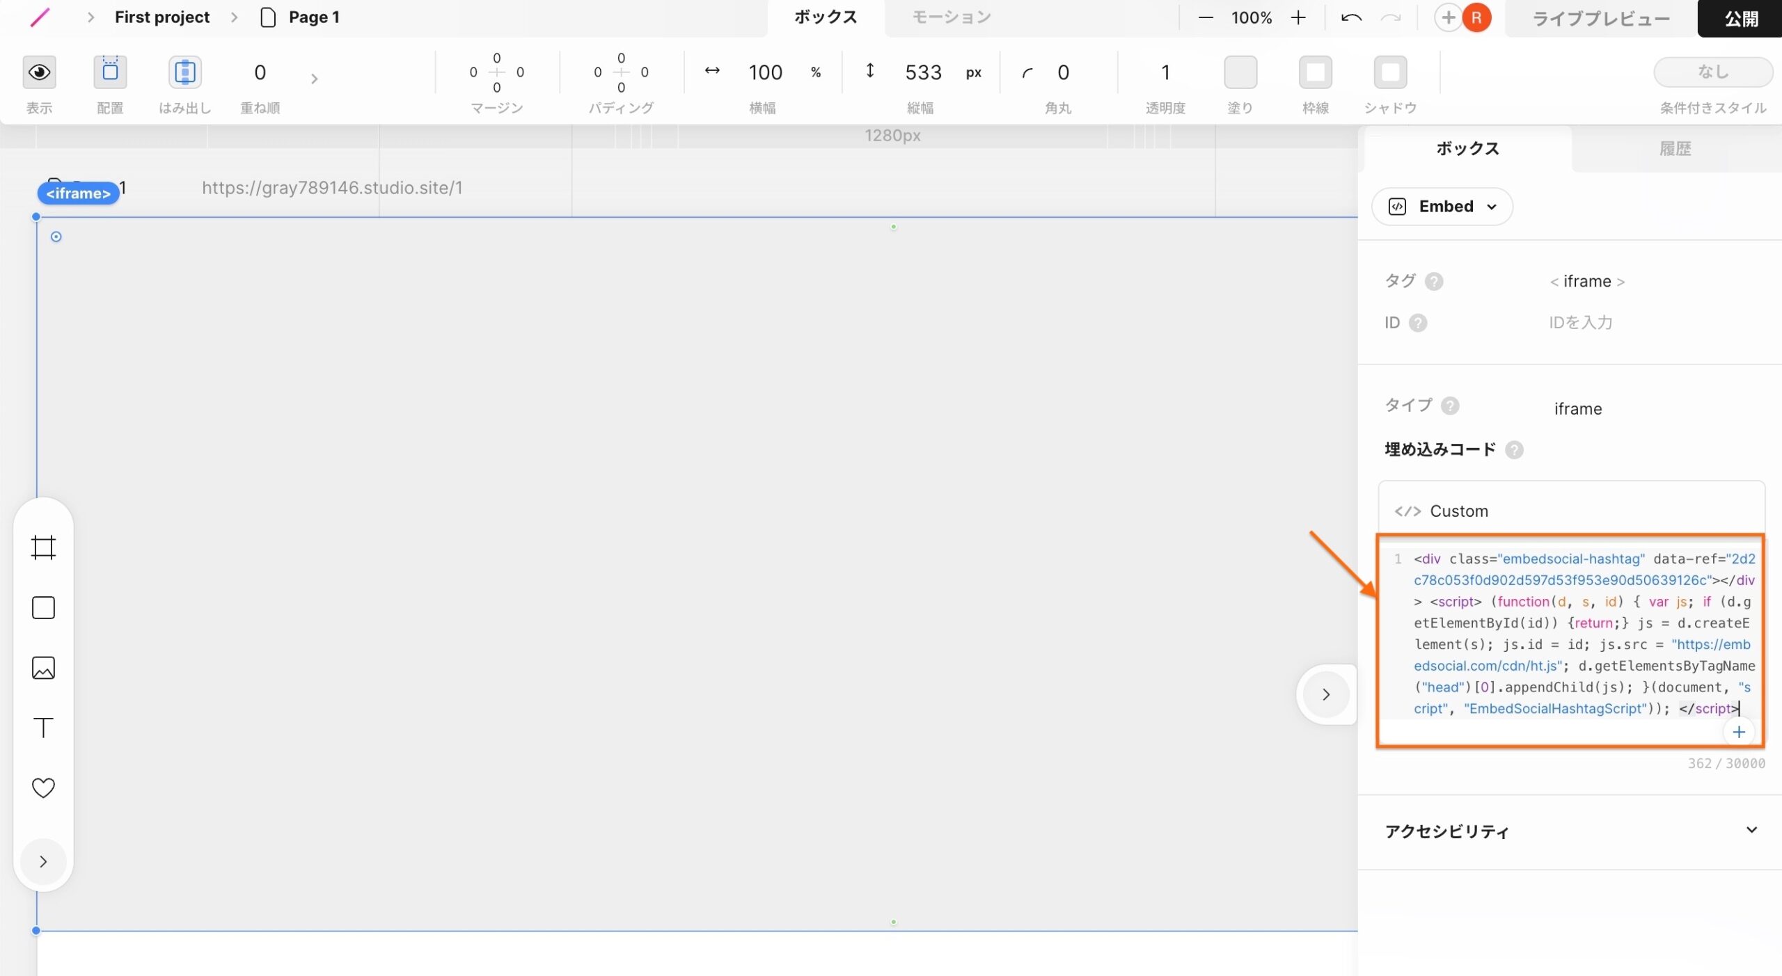Click the iframe tag selector

tap(1586, 281)
